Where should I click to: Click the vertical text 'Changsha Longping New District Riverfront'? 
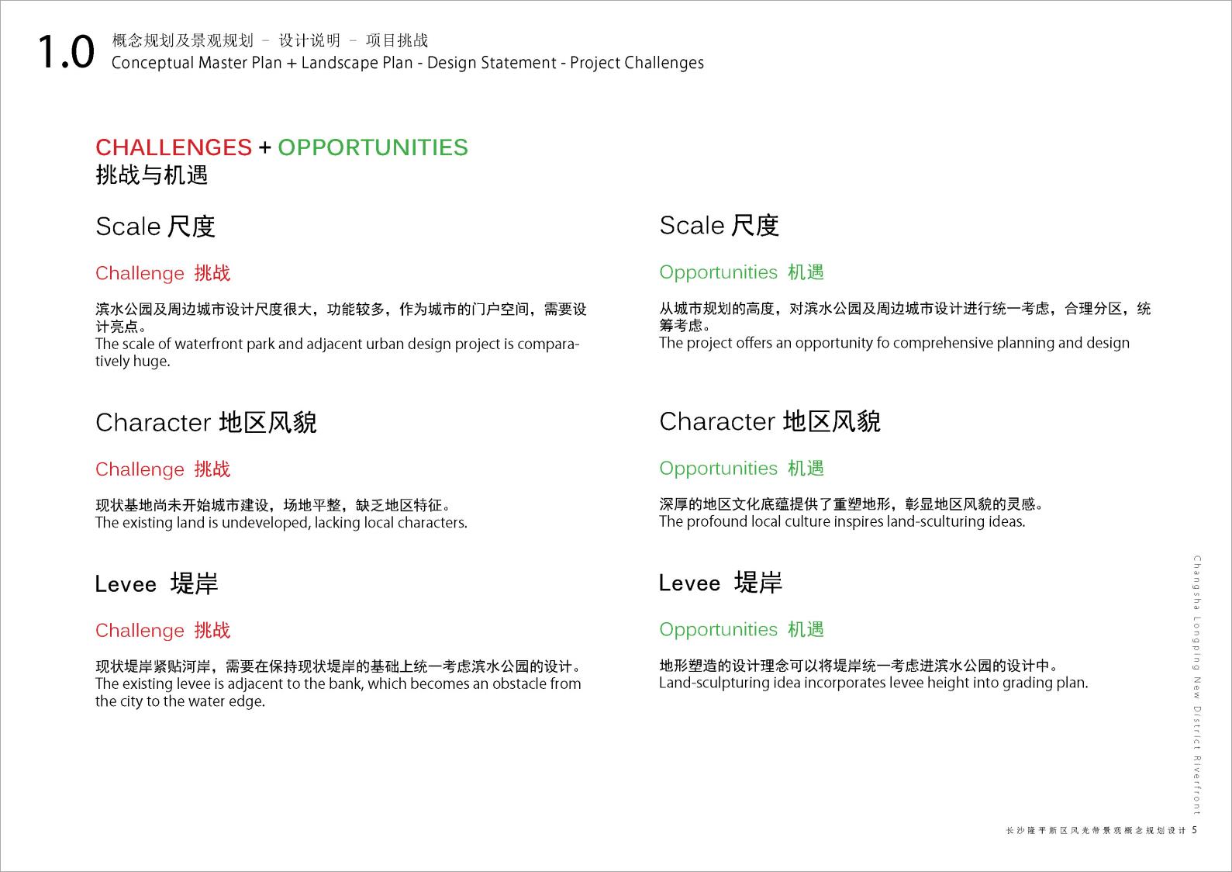click(x=1197, y=685)
